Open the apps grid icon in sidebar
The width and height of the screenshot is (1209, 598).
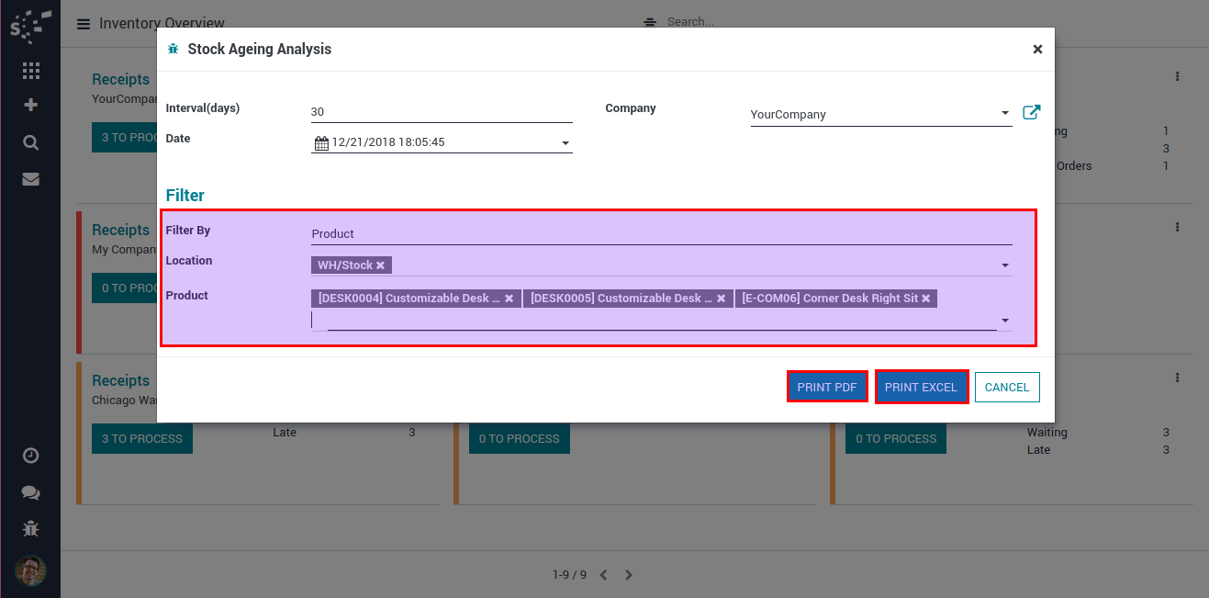30,71
